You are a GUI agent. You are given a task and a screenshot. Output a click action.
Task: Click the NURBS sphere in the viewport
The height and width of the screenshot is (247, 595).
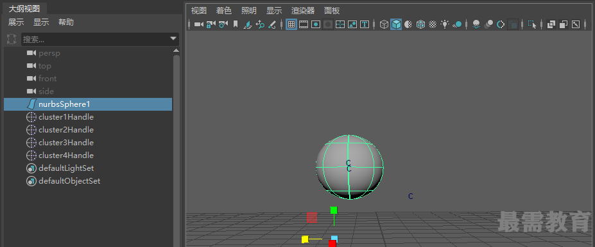point(349,167)
